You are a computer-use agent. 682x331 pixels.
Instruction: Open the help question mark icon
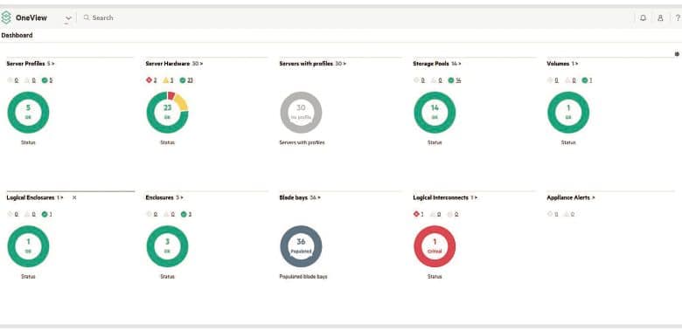coord(678,17)
